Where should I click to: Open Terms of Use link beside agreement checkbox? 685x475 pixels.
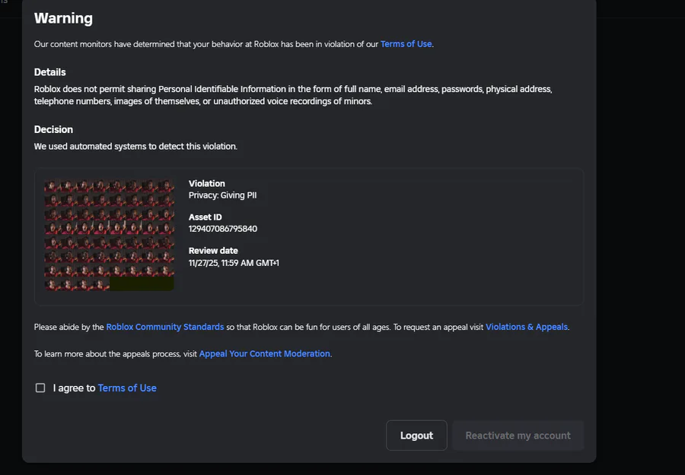pos(127,388)
